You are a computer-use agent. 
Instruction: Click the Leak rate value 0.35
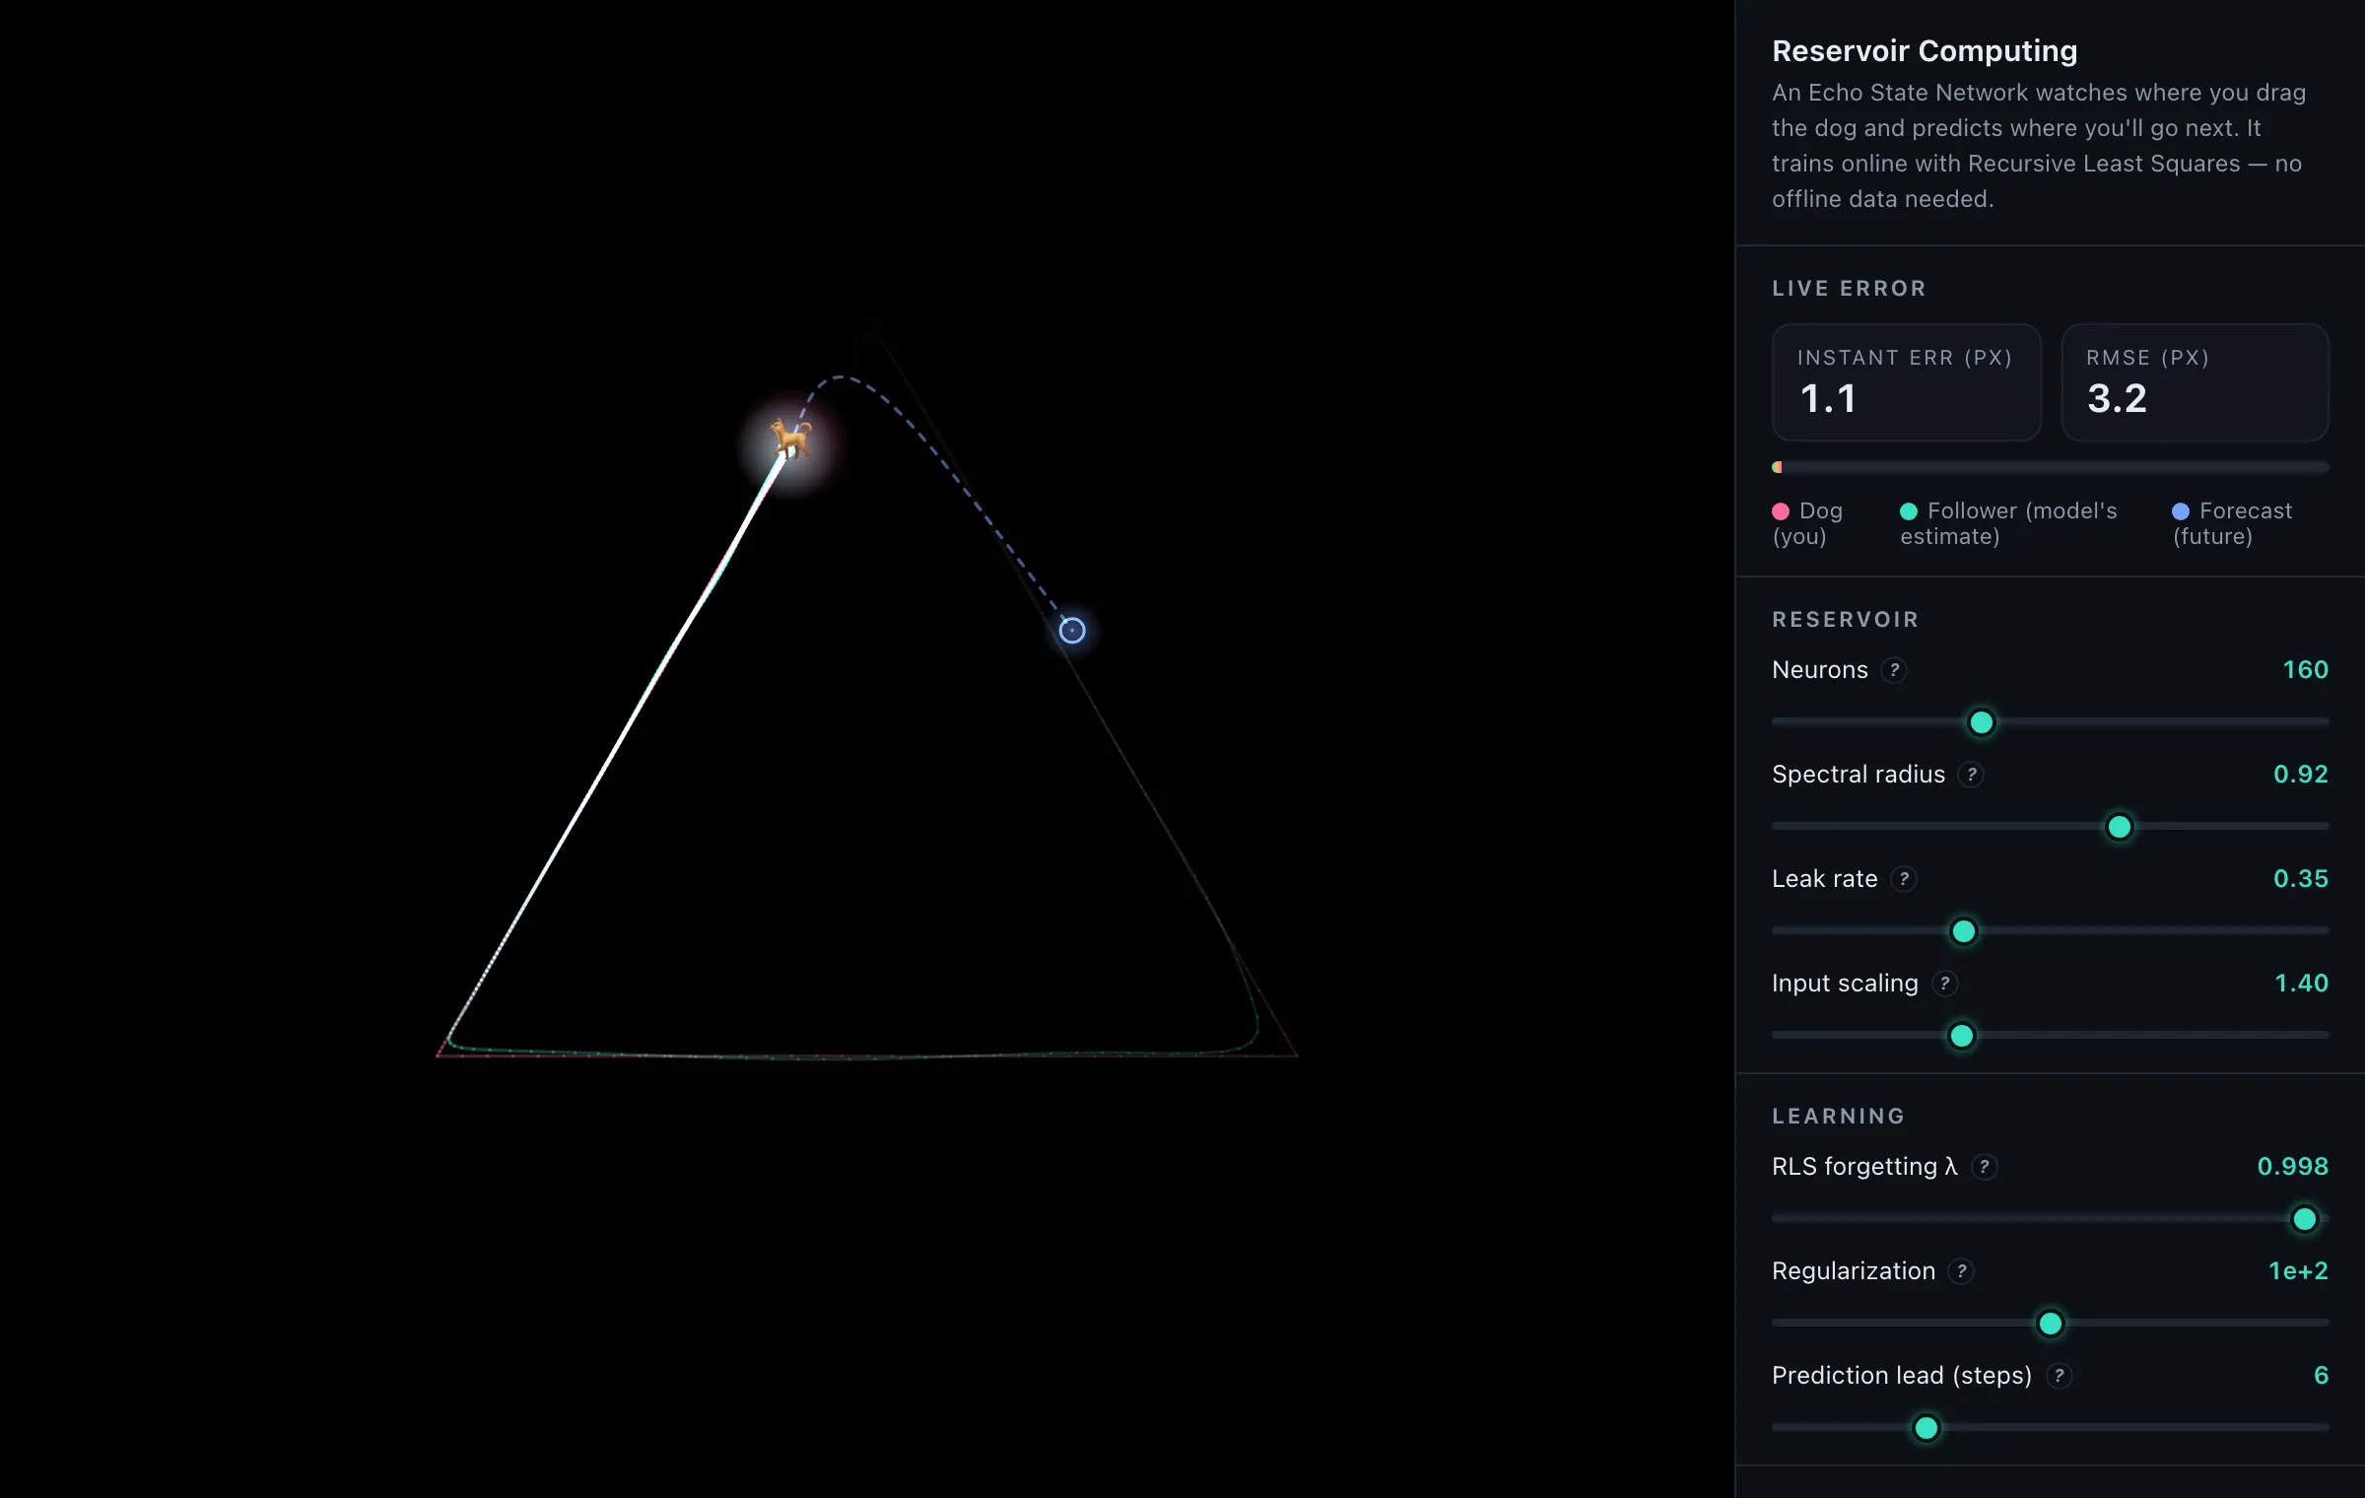coord(2300,879)
